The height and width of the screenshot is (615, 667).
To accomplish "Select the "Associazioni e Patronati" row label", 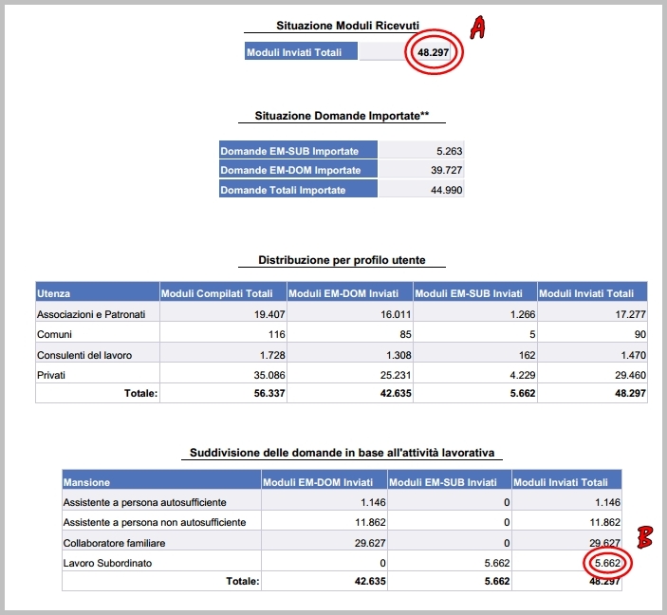I will click(x=90, y=314).
